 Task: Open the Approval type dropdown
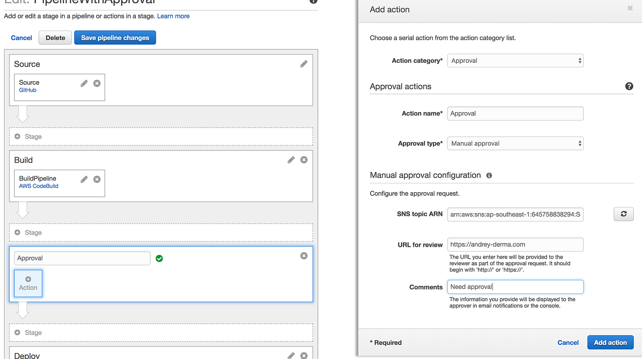coord(515,143)
